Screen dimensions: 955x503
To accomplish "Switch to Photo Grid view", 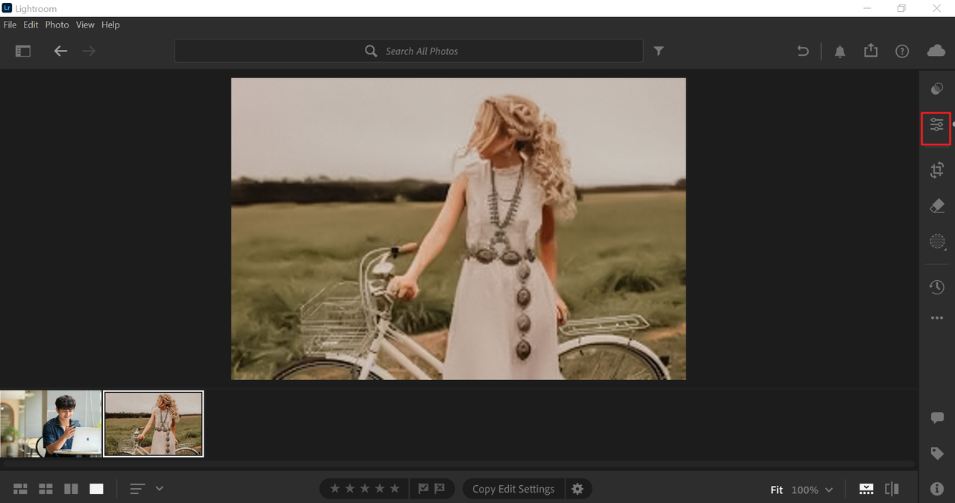I will pos(21,489).
